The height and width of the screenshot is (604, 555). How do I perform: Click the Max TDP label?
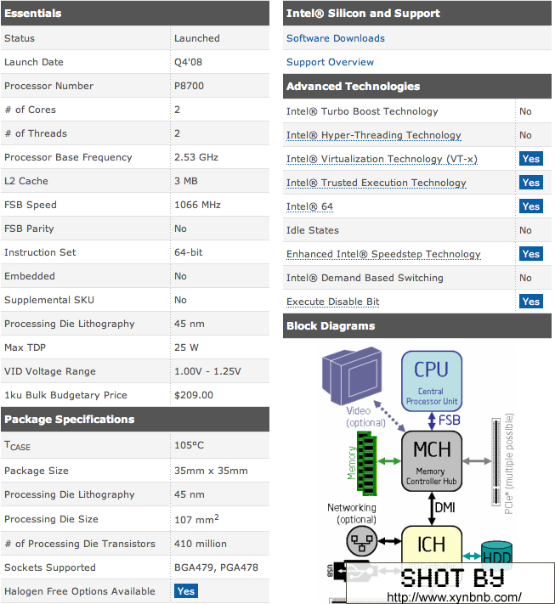(x=25, y=347)
